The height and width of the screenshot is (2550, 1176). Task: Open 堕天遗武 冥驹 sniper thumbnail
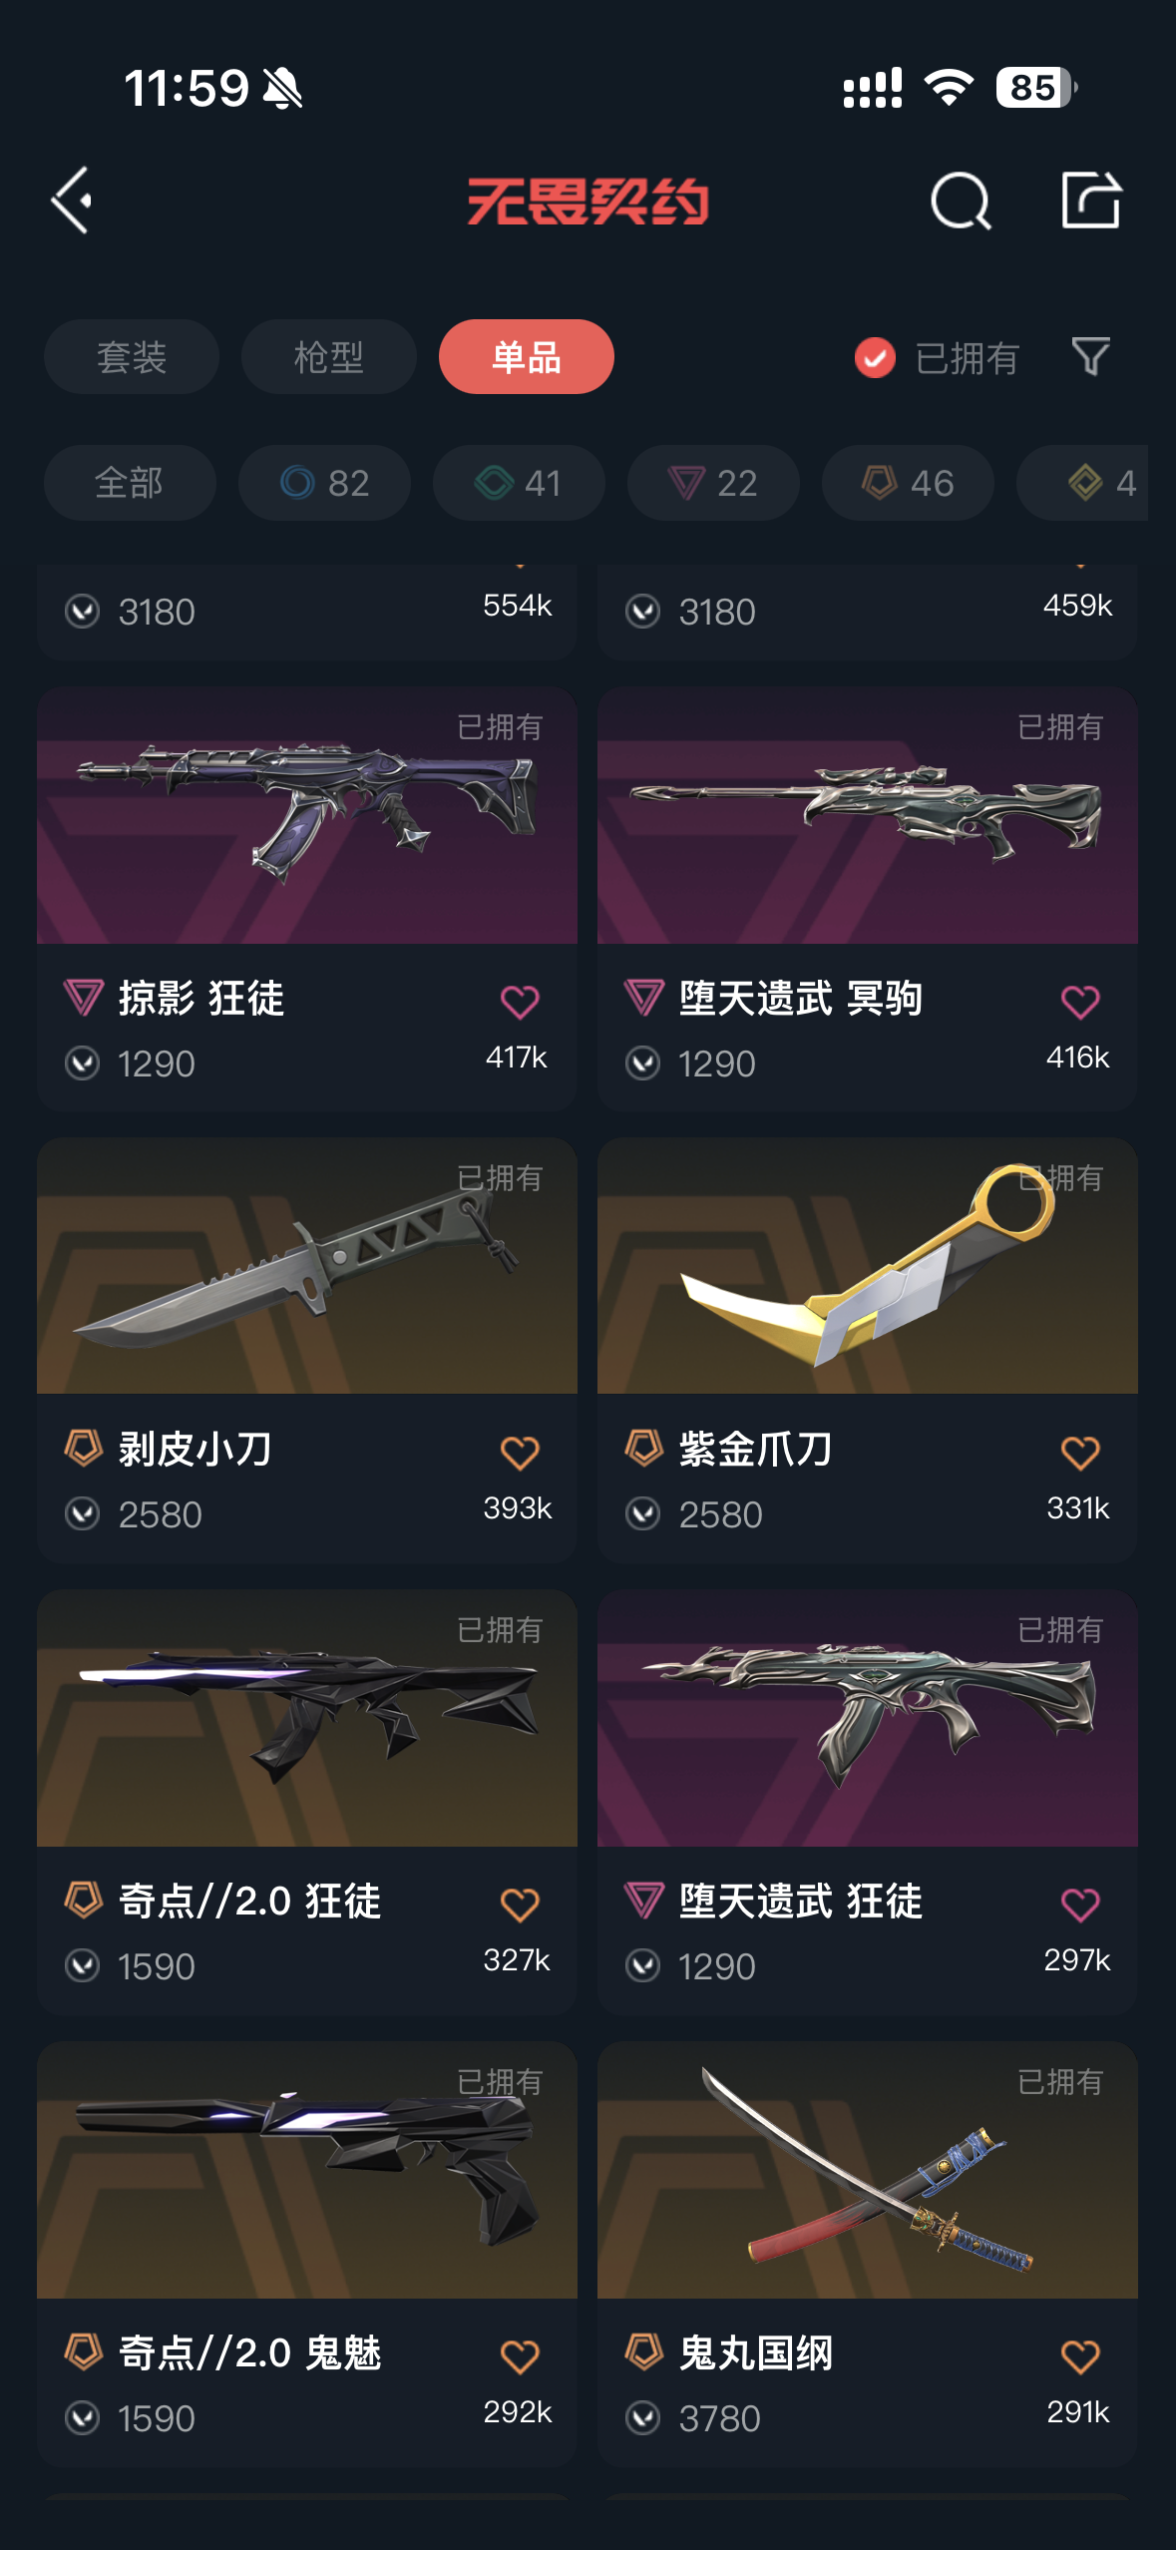868,815
